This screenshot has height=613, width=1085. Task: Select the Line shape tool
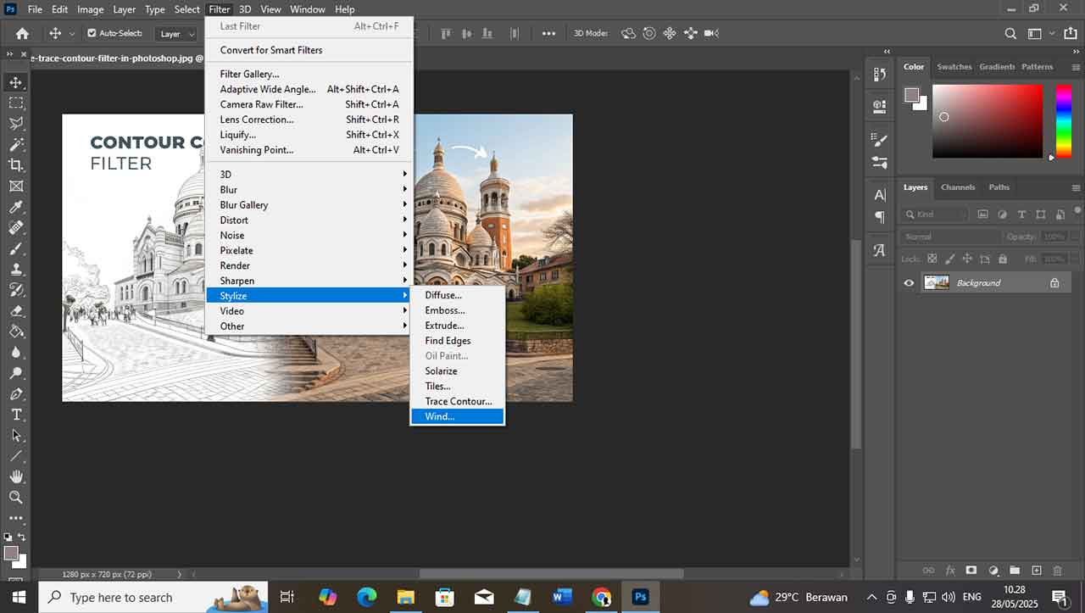(16, 456)
